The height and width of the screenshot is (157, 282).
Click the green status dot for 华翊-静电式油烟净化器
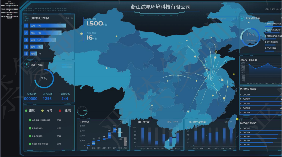[x=30, y=120]
